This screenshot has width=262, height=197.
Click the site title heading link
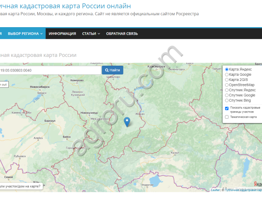(x=65, y=6)
